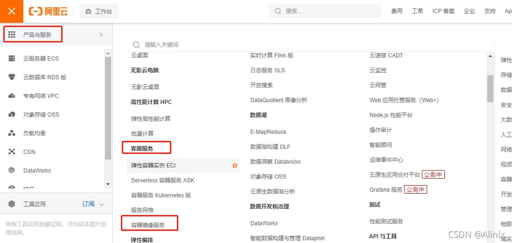The width and height of the screenshot is (512, 243).
Task: Open 数据湖构建 DLF
Action: [270, 147]
